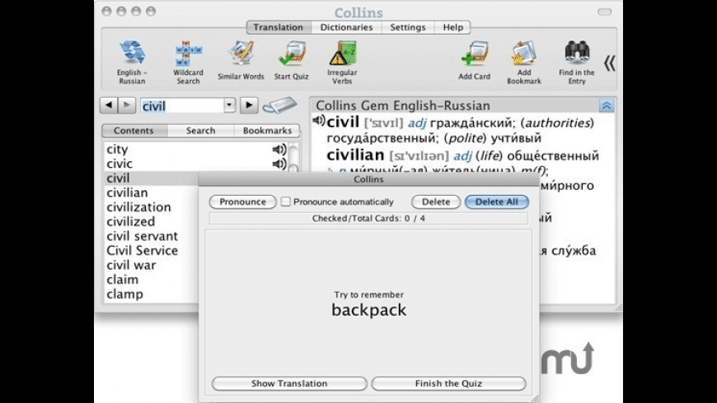This screenshot has height=403, width=717.
Task: Click Show Translation button
Action: (x=289, y=383)
